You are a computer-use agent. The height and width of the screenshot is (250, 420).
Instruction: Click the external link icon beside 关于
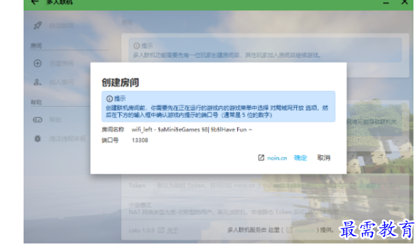coord(161,230)
